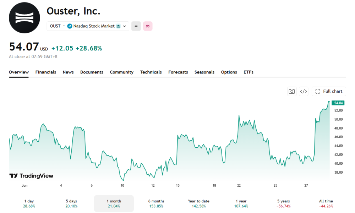Click the primary listing crown icon
The width and height of the screenshot is (355, 213).
pos(118,26)
